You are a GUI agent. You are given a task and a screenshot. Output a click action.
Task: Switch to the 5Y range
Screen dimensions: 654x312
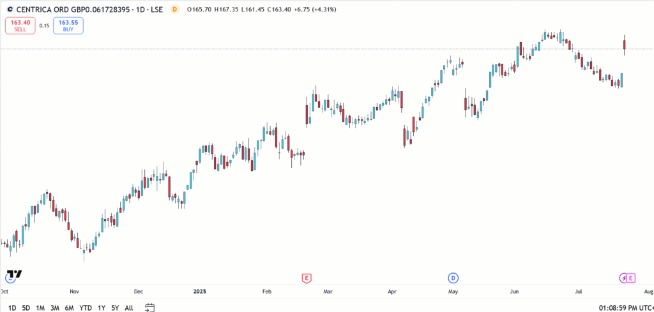115,308
